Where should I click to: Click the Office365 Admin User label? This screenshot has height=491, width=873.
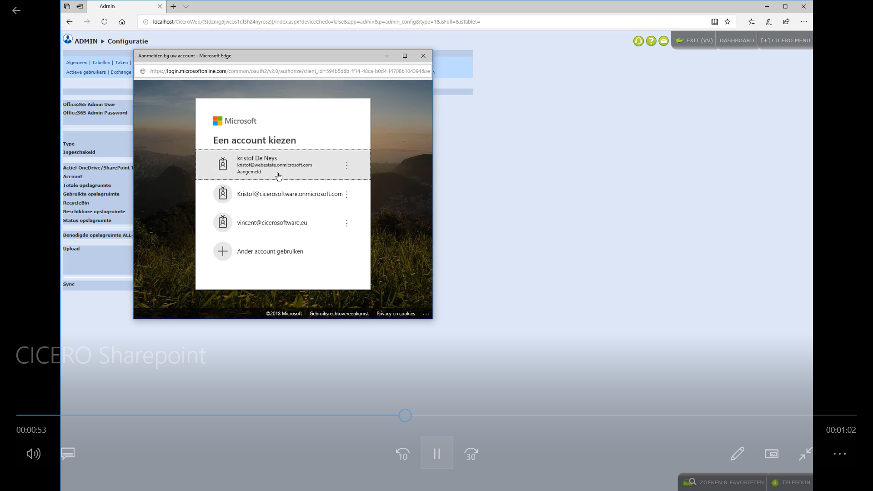tap(89, 105)
